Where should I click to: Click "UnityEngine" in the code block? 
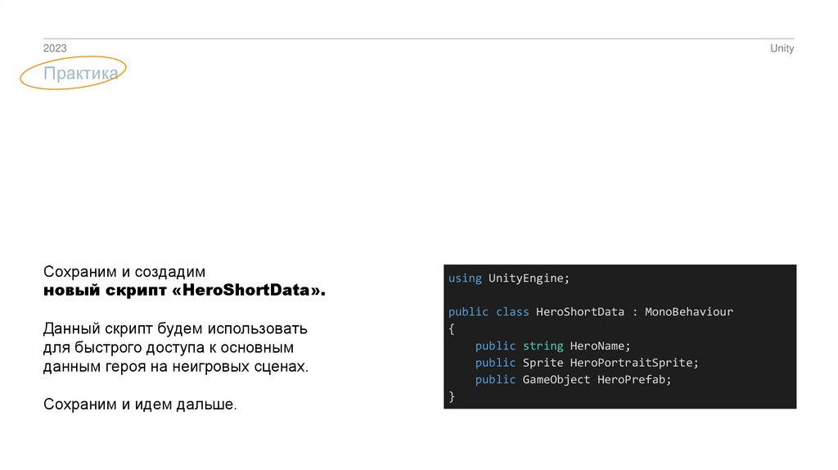[525, 278]
